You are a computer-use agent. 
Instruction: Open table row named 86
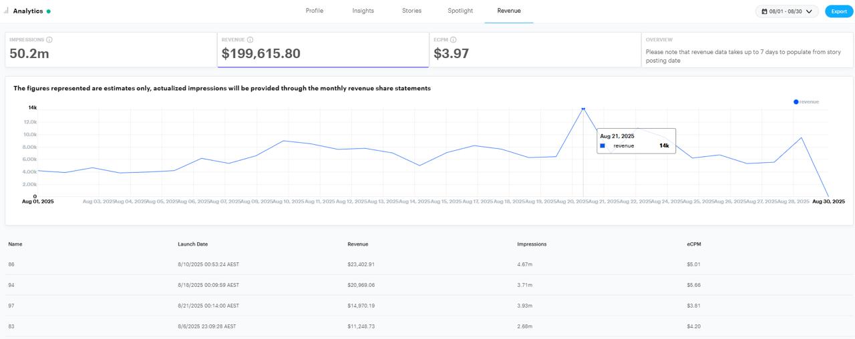[11, 264]
